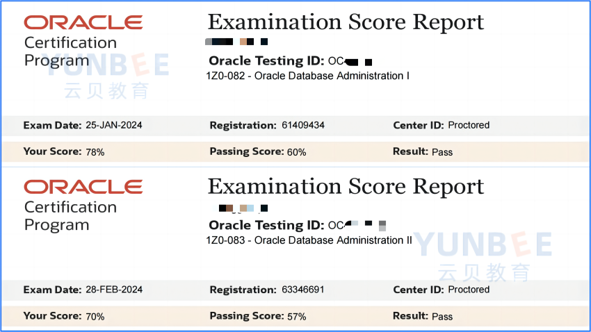
Task: Select registration number 61409434
Action: [303, 125]
